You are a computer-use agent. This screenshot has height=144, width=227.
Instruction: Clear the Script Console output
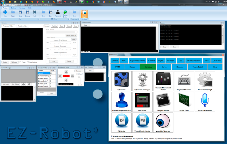(x=86, y=25)
